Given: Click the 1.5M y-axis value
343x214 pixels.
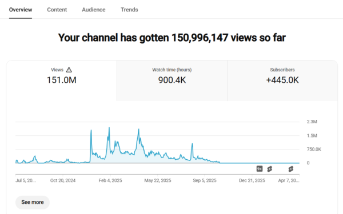Looking at the screenshot, I should tap(312, 136).
